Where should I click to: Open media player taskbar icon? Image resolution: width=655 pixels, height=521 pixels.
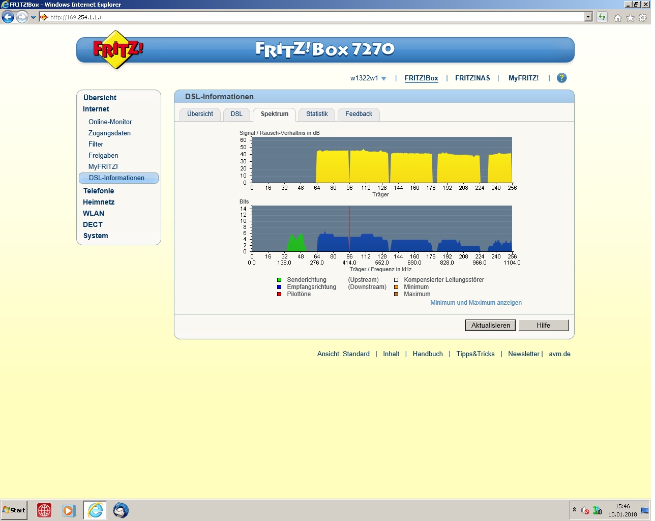click(69, 510)
